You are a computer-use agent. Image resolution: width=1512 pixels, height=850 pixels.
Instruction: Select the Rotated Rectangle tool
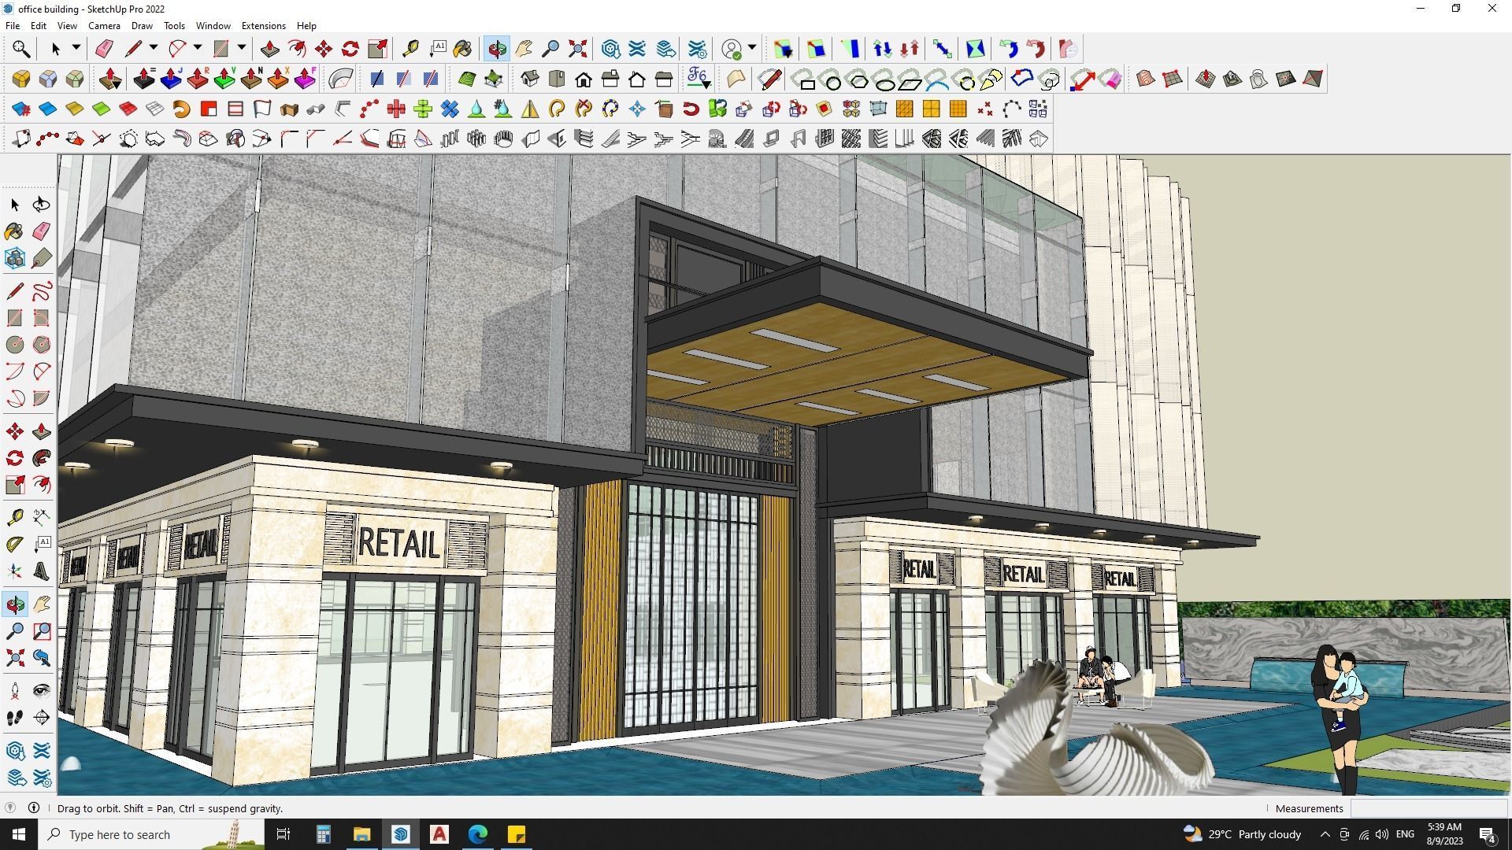click(x=41, y=318)
